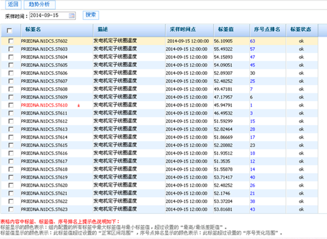
Task: Click the 标签名 column header
Action: coord(57,30)
